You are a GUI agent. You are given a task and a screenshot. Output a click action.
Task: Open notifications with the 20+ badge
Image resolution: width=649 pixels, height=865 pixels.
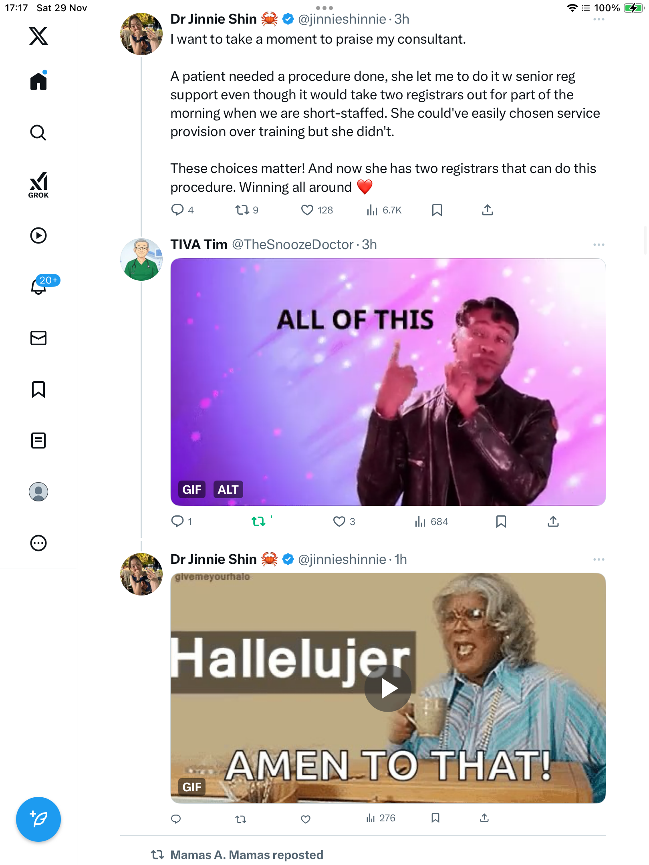pyautogui.click(x=39, y=286)
